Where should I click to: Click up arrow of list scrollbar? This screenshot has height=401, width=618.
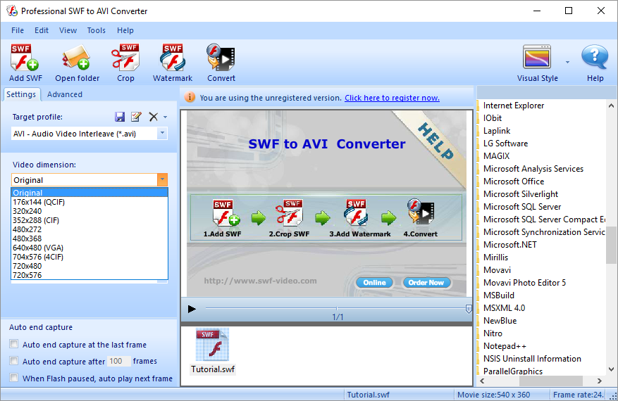coord(611,106)
